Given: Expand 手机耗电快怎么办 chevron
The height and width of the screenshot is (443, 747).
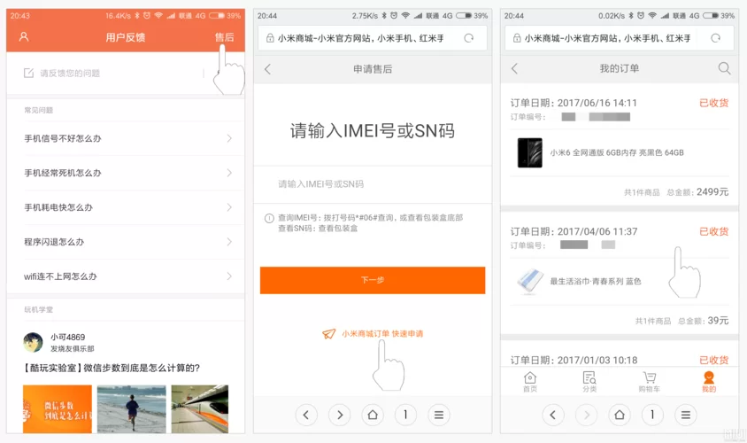Looking at the screenshot, I should point(229,207).
